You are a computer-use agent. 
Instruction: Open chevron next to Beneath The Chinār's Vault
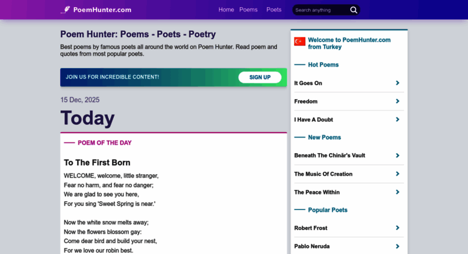(x=398, y=155)
